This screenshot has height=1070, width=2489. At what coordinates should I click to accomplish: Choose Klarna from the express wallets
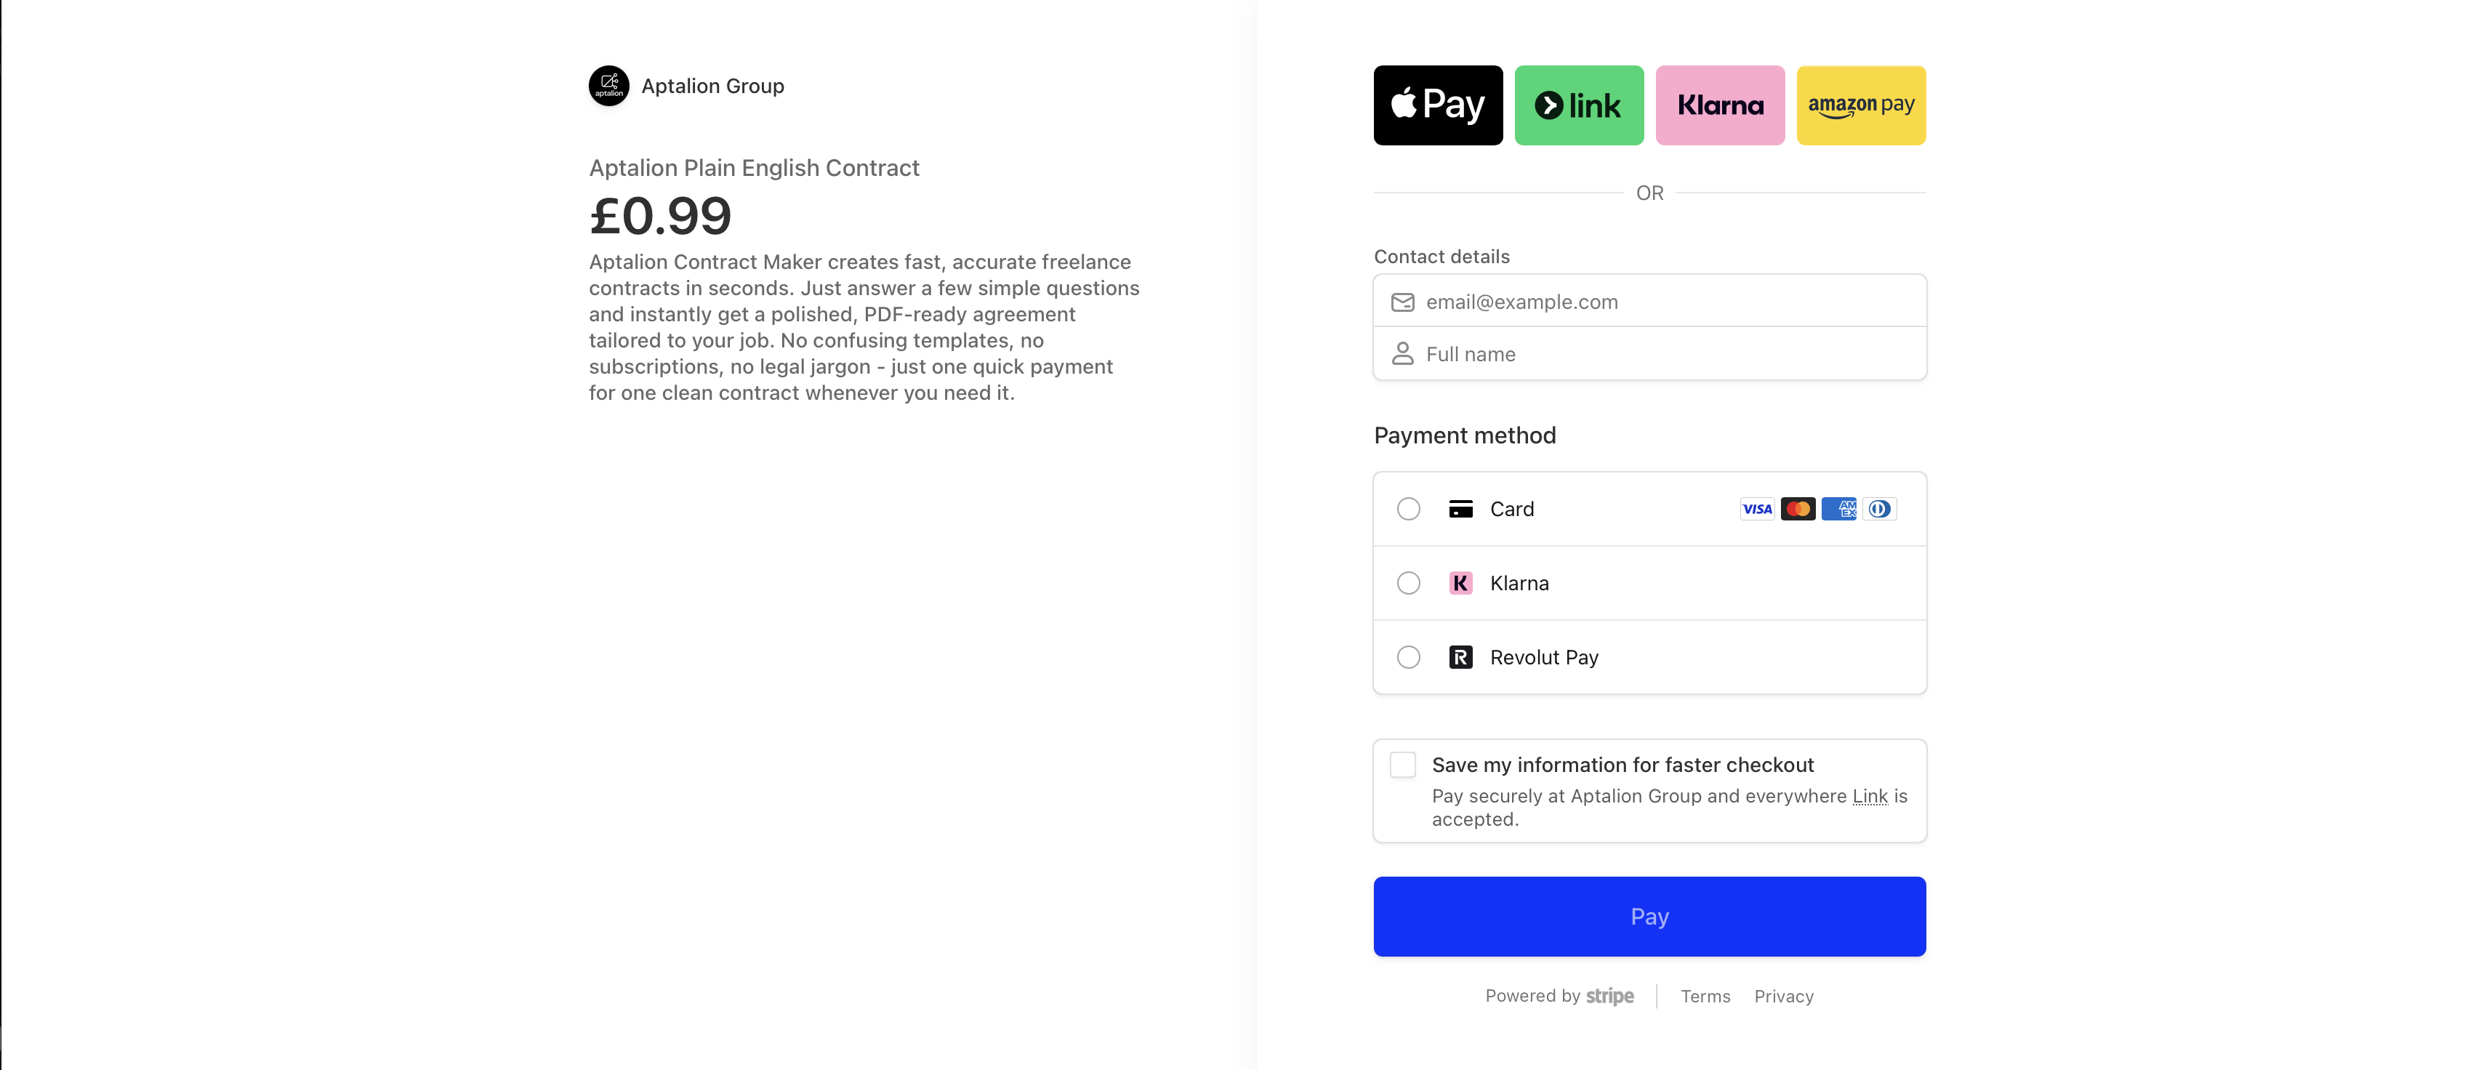pyautogui.click(x=1720, y=105)
